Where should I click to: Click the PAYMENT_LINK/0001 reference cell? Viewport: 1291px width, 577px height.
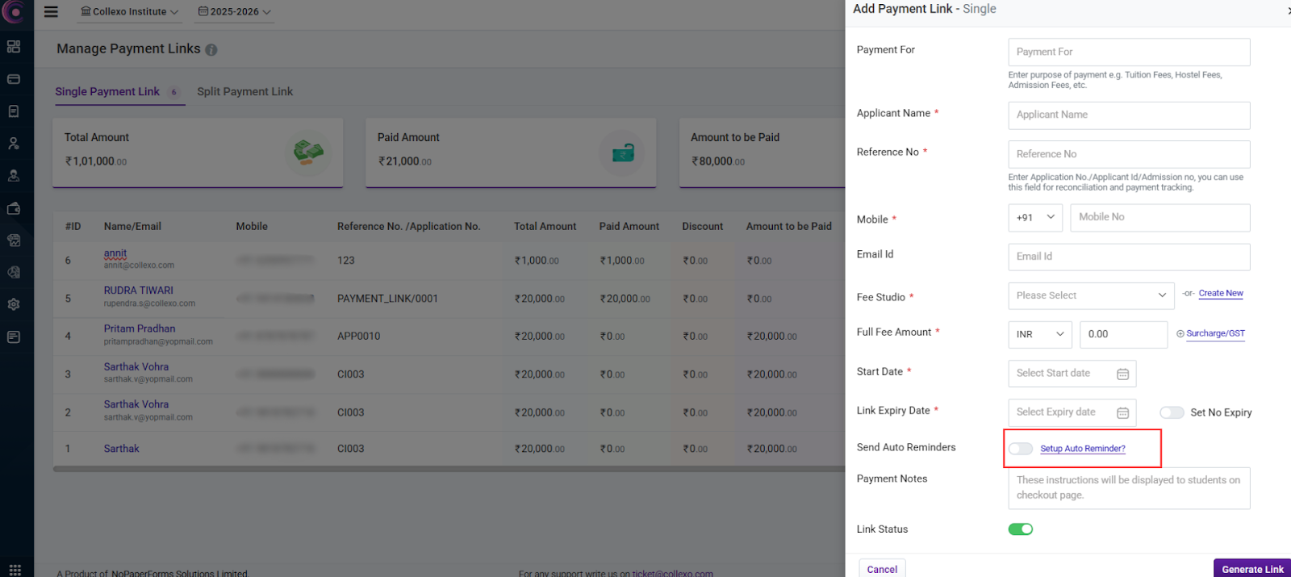click(x=387, y=299)
